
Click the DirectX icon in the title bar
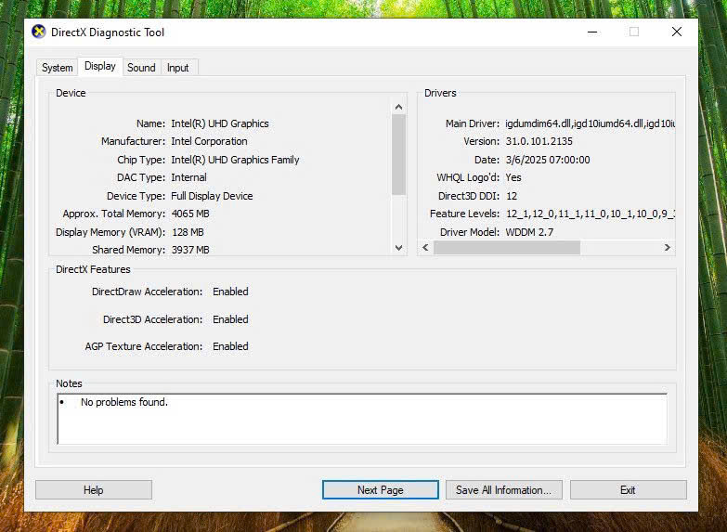click(39, 32)
